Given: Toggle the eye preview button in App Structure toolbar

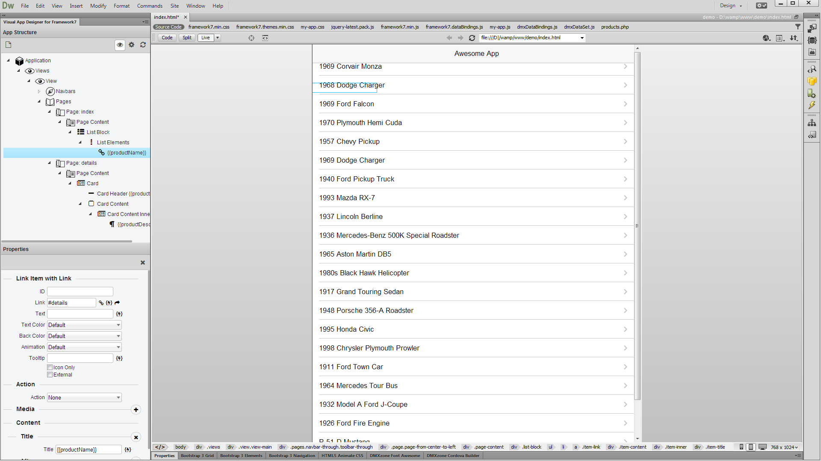Looking at the screenshot, I should click(x=120, y=45).
